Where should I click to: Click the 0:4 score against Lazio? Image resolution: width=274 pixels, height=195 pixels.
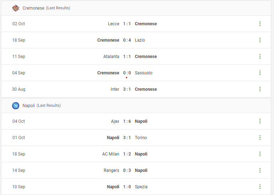click(x=127, y=40)
